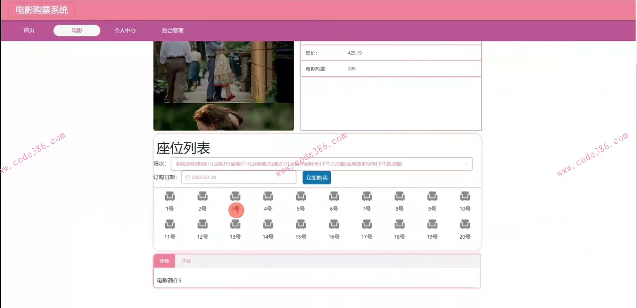The width and height of the screenshot is (637, 308).
Task: Select seat 19号 icon
Action: (x=432, y=224)
